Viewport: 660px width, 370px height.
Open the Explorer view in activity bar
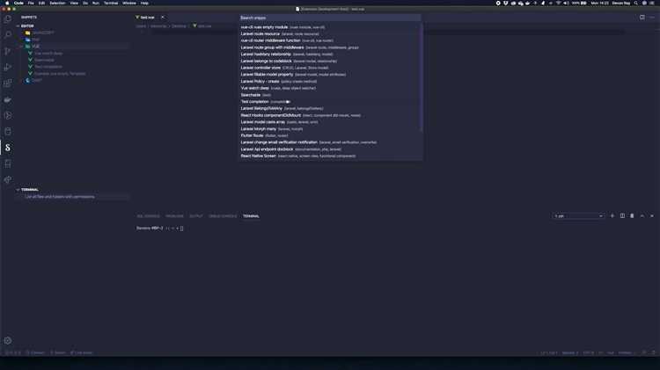8,19
